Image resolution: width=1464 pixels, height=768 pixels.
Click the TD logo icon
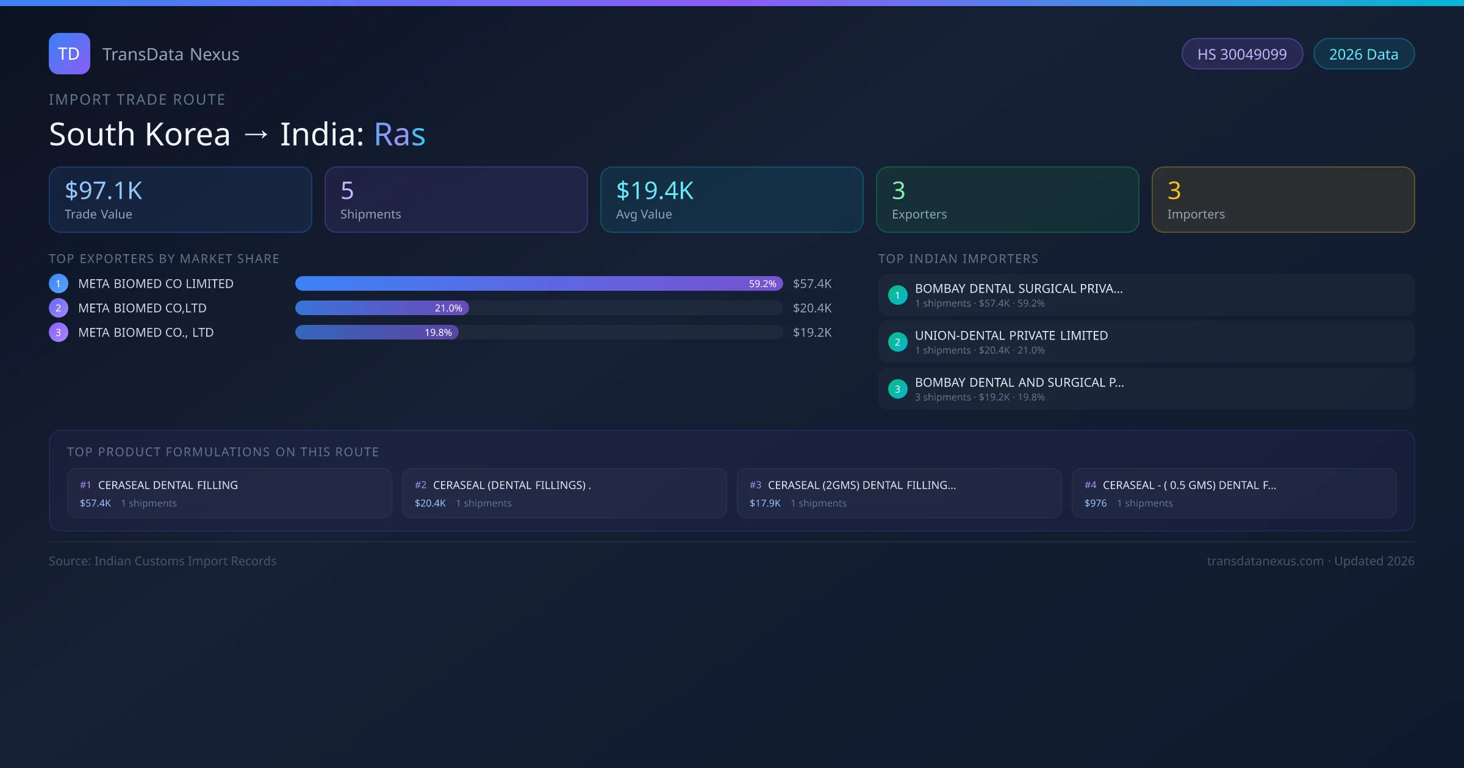69,54
